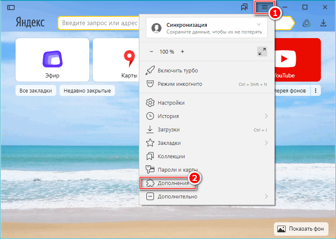The image size is (336, 239).
Task: Toggle the side panel icon
Action: click(11, 8)
